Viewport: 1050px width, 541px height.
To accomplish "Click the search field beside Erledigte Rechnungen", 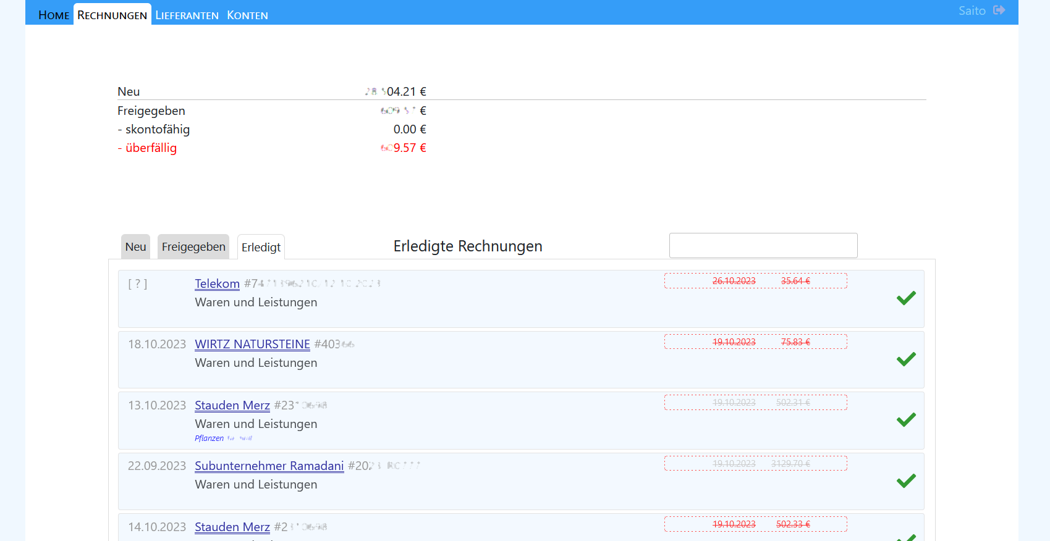I will pos(763,246).
